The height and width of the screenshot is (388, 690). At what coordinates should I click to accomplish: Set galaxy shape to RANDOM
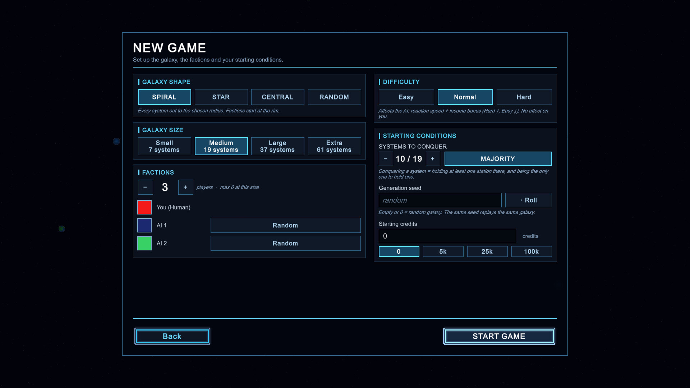334,97
